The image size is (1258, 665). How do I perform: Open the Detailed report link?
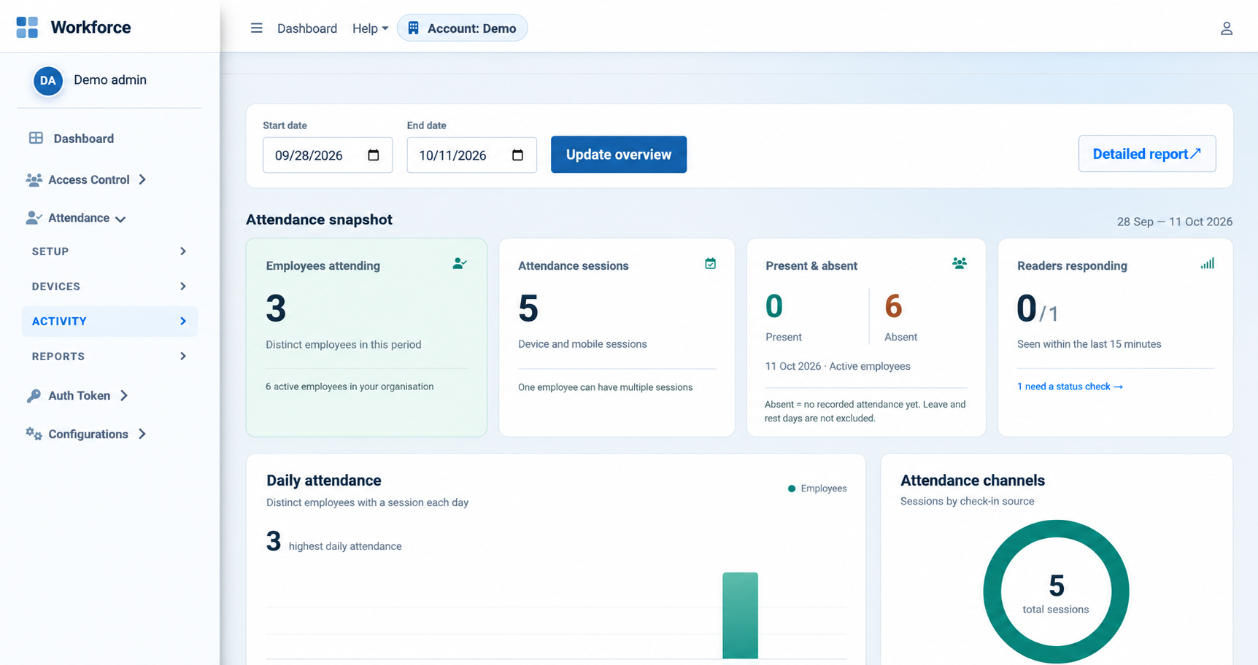(1147, 154)
